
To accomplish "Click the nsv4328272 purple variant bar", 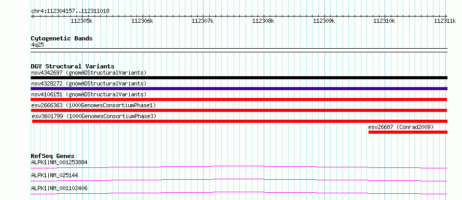I will coord(239,89).
